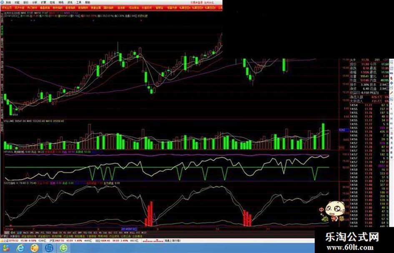
Task: Switch to the OBV indicator tab
Action: pos(68,233)
